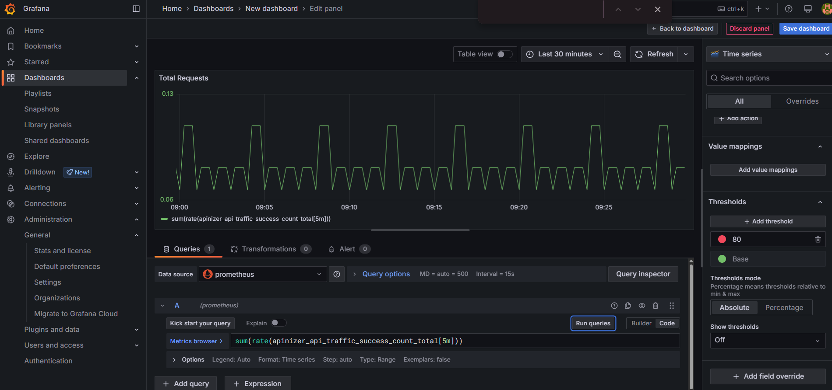Close the search overlay with X

point(658,9)
